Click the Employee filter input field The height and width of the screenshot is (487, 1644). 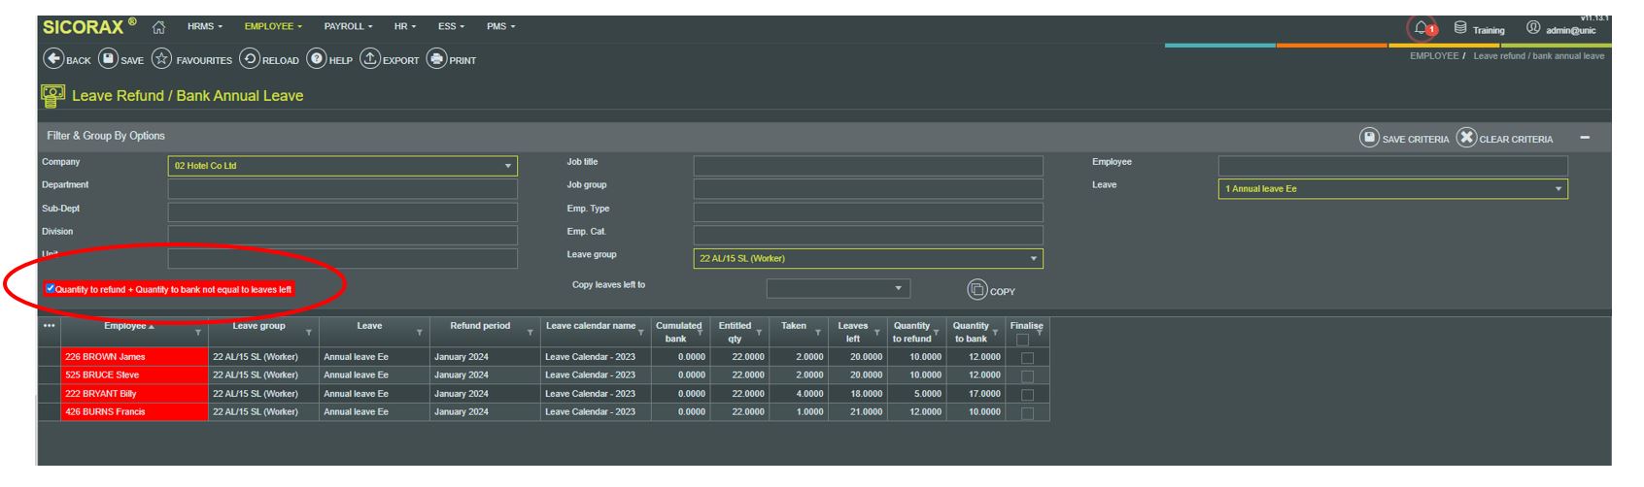1393,166
